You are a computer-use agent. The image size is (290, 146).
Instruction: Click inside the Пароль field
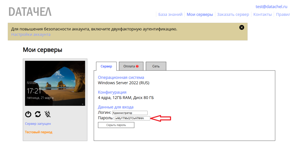point(132,118)
